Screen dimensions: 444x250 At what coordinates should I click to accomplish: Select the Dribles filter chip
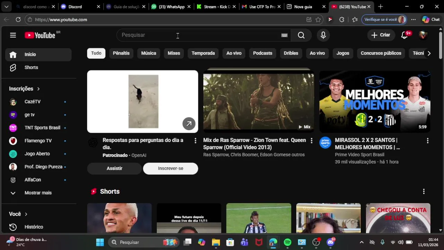coord(291,53)
